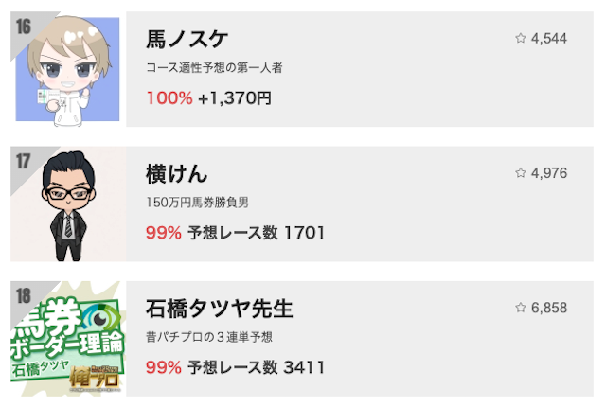Click the rank 16 badge
Viewport: 606px width, 407px height.
click(24, 27)
